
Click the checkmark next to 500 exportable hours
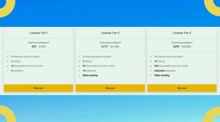(x=151, y=66)
